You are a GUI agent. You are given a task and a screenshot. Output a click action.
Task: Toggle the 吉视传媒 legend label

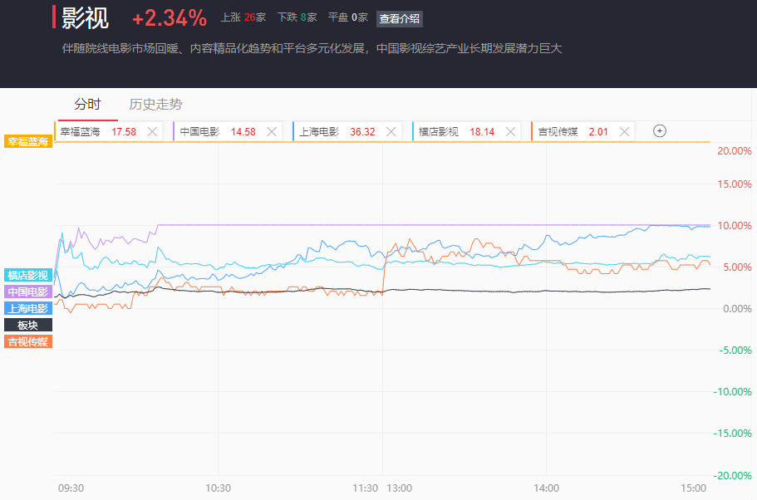(28, 341)
